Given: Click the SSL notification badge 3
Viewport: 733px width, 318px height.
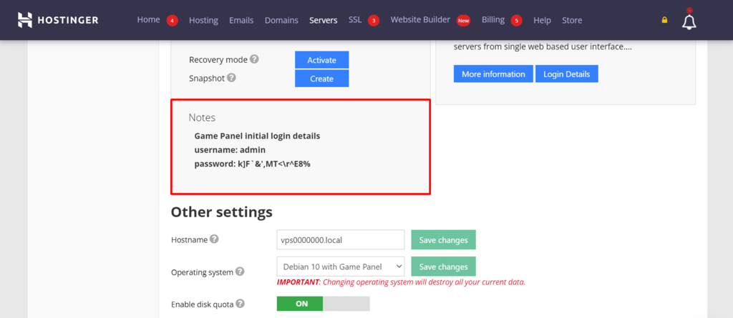Looking at the screenshot, I should click(x=373, y=21).
